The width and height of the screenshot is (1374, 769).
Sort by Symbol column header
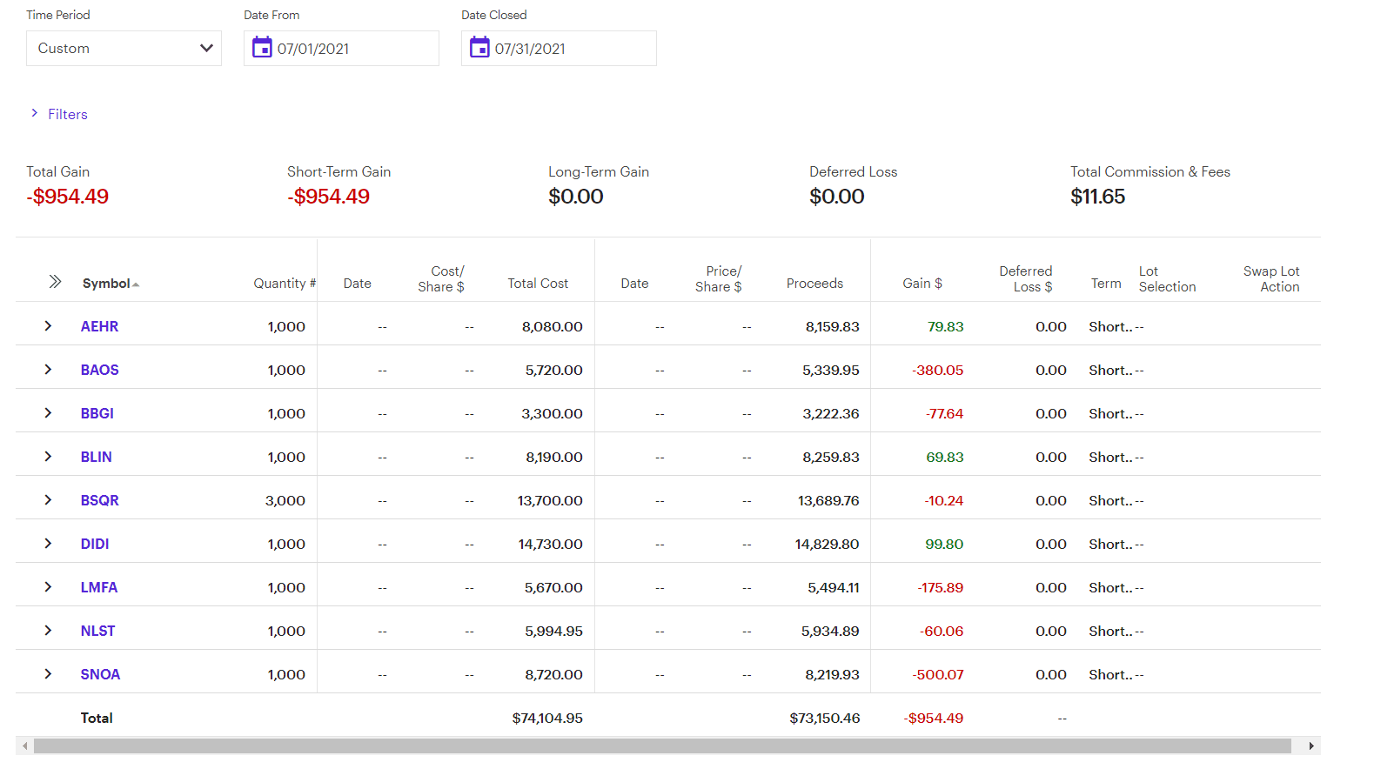[107, 284]
